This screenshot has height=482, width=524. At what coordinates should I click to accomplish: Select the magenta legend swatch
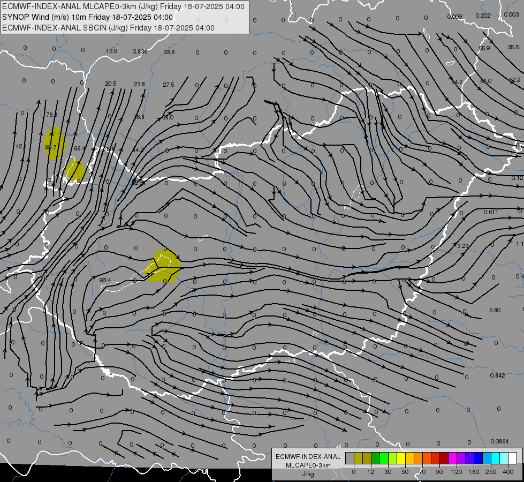click(x=452, y=458)
